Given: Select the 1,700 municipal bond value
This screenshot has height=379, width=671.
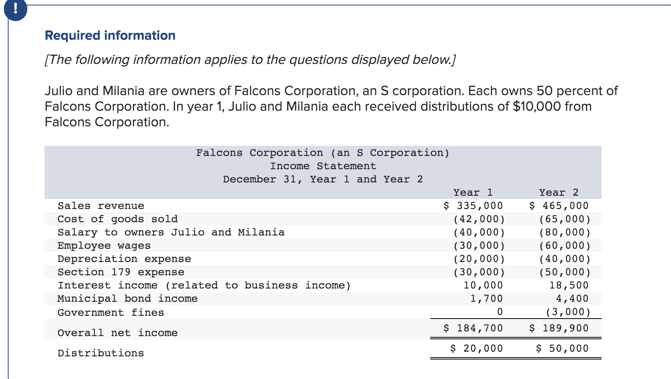Looking at the screenshot, I should [x=486, y=299].
